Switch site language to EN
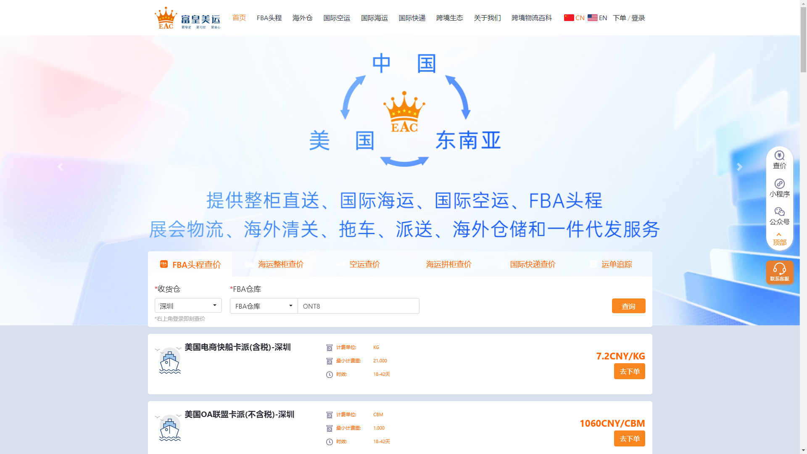 pyautogui.click(x=597, y=18)
